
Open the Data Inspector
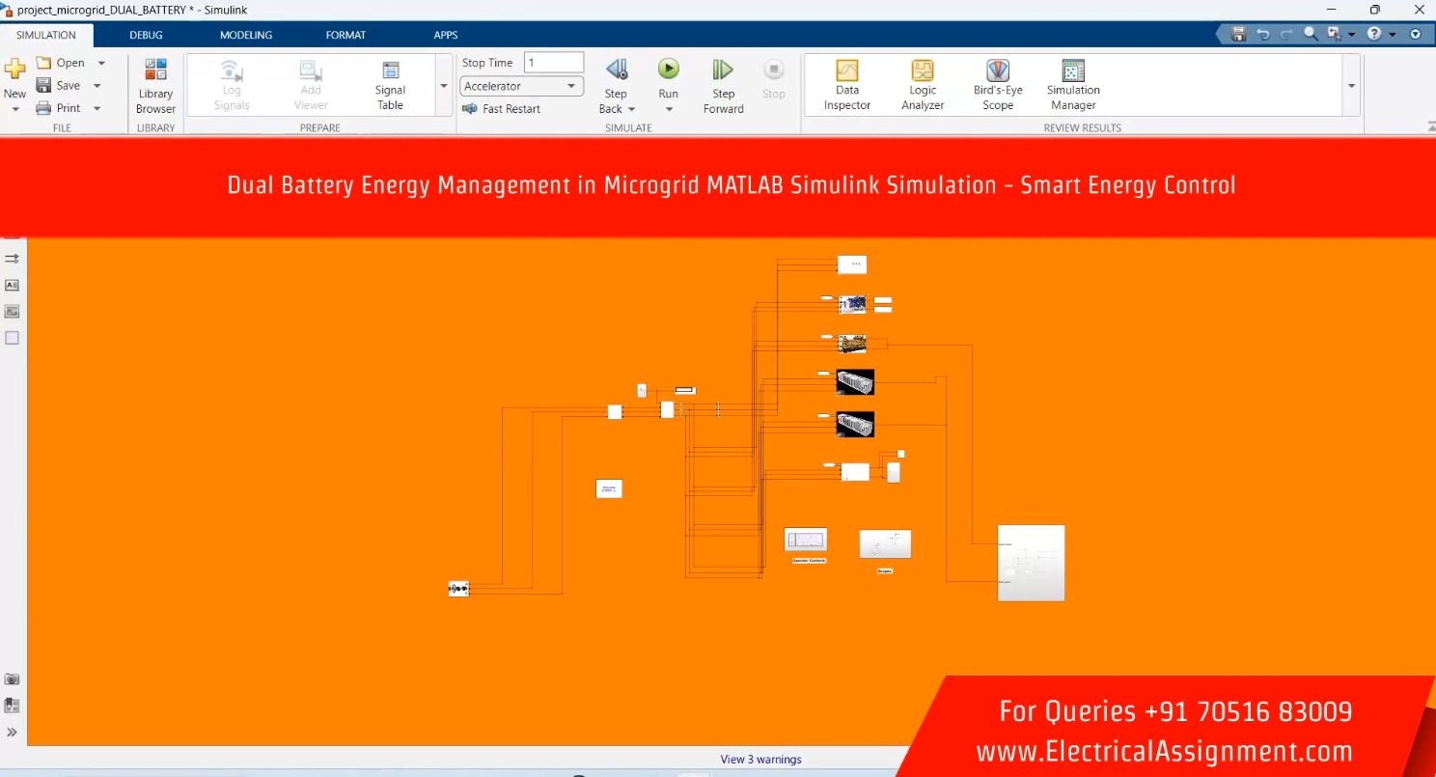click(x=846, y=85)
